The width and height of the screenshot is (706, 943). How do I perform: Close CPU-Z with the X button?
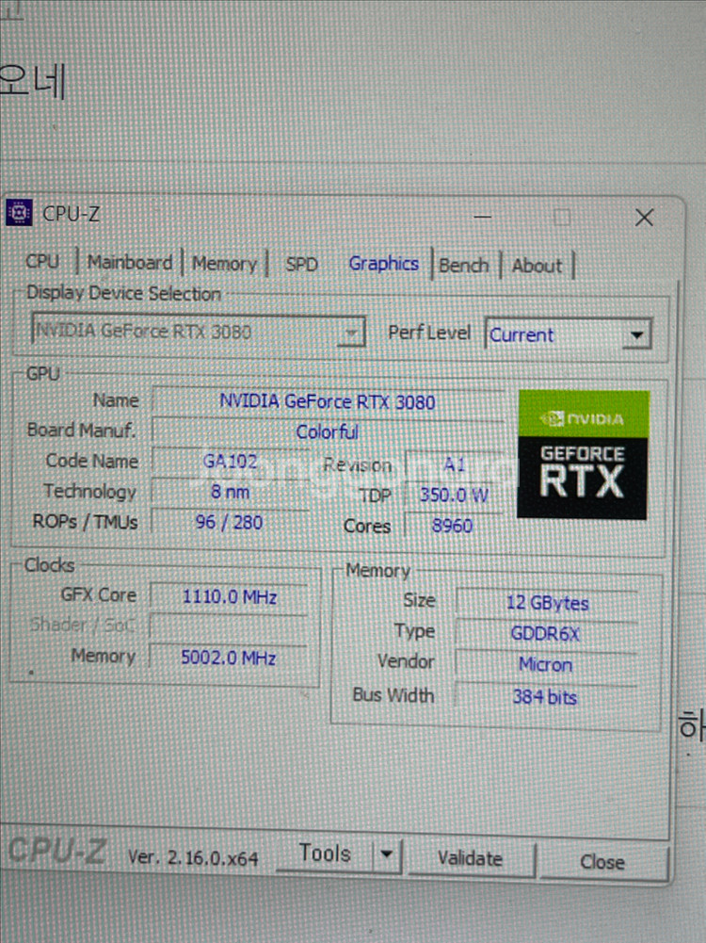(644, 218)
